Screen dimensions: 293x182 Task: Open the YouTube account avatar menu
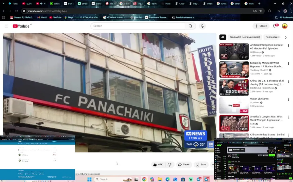pyautogui.click(x=285, y=26)
